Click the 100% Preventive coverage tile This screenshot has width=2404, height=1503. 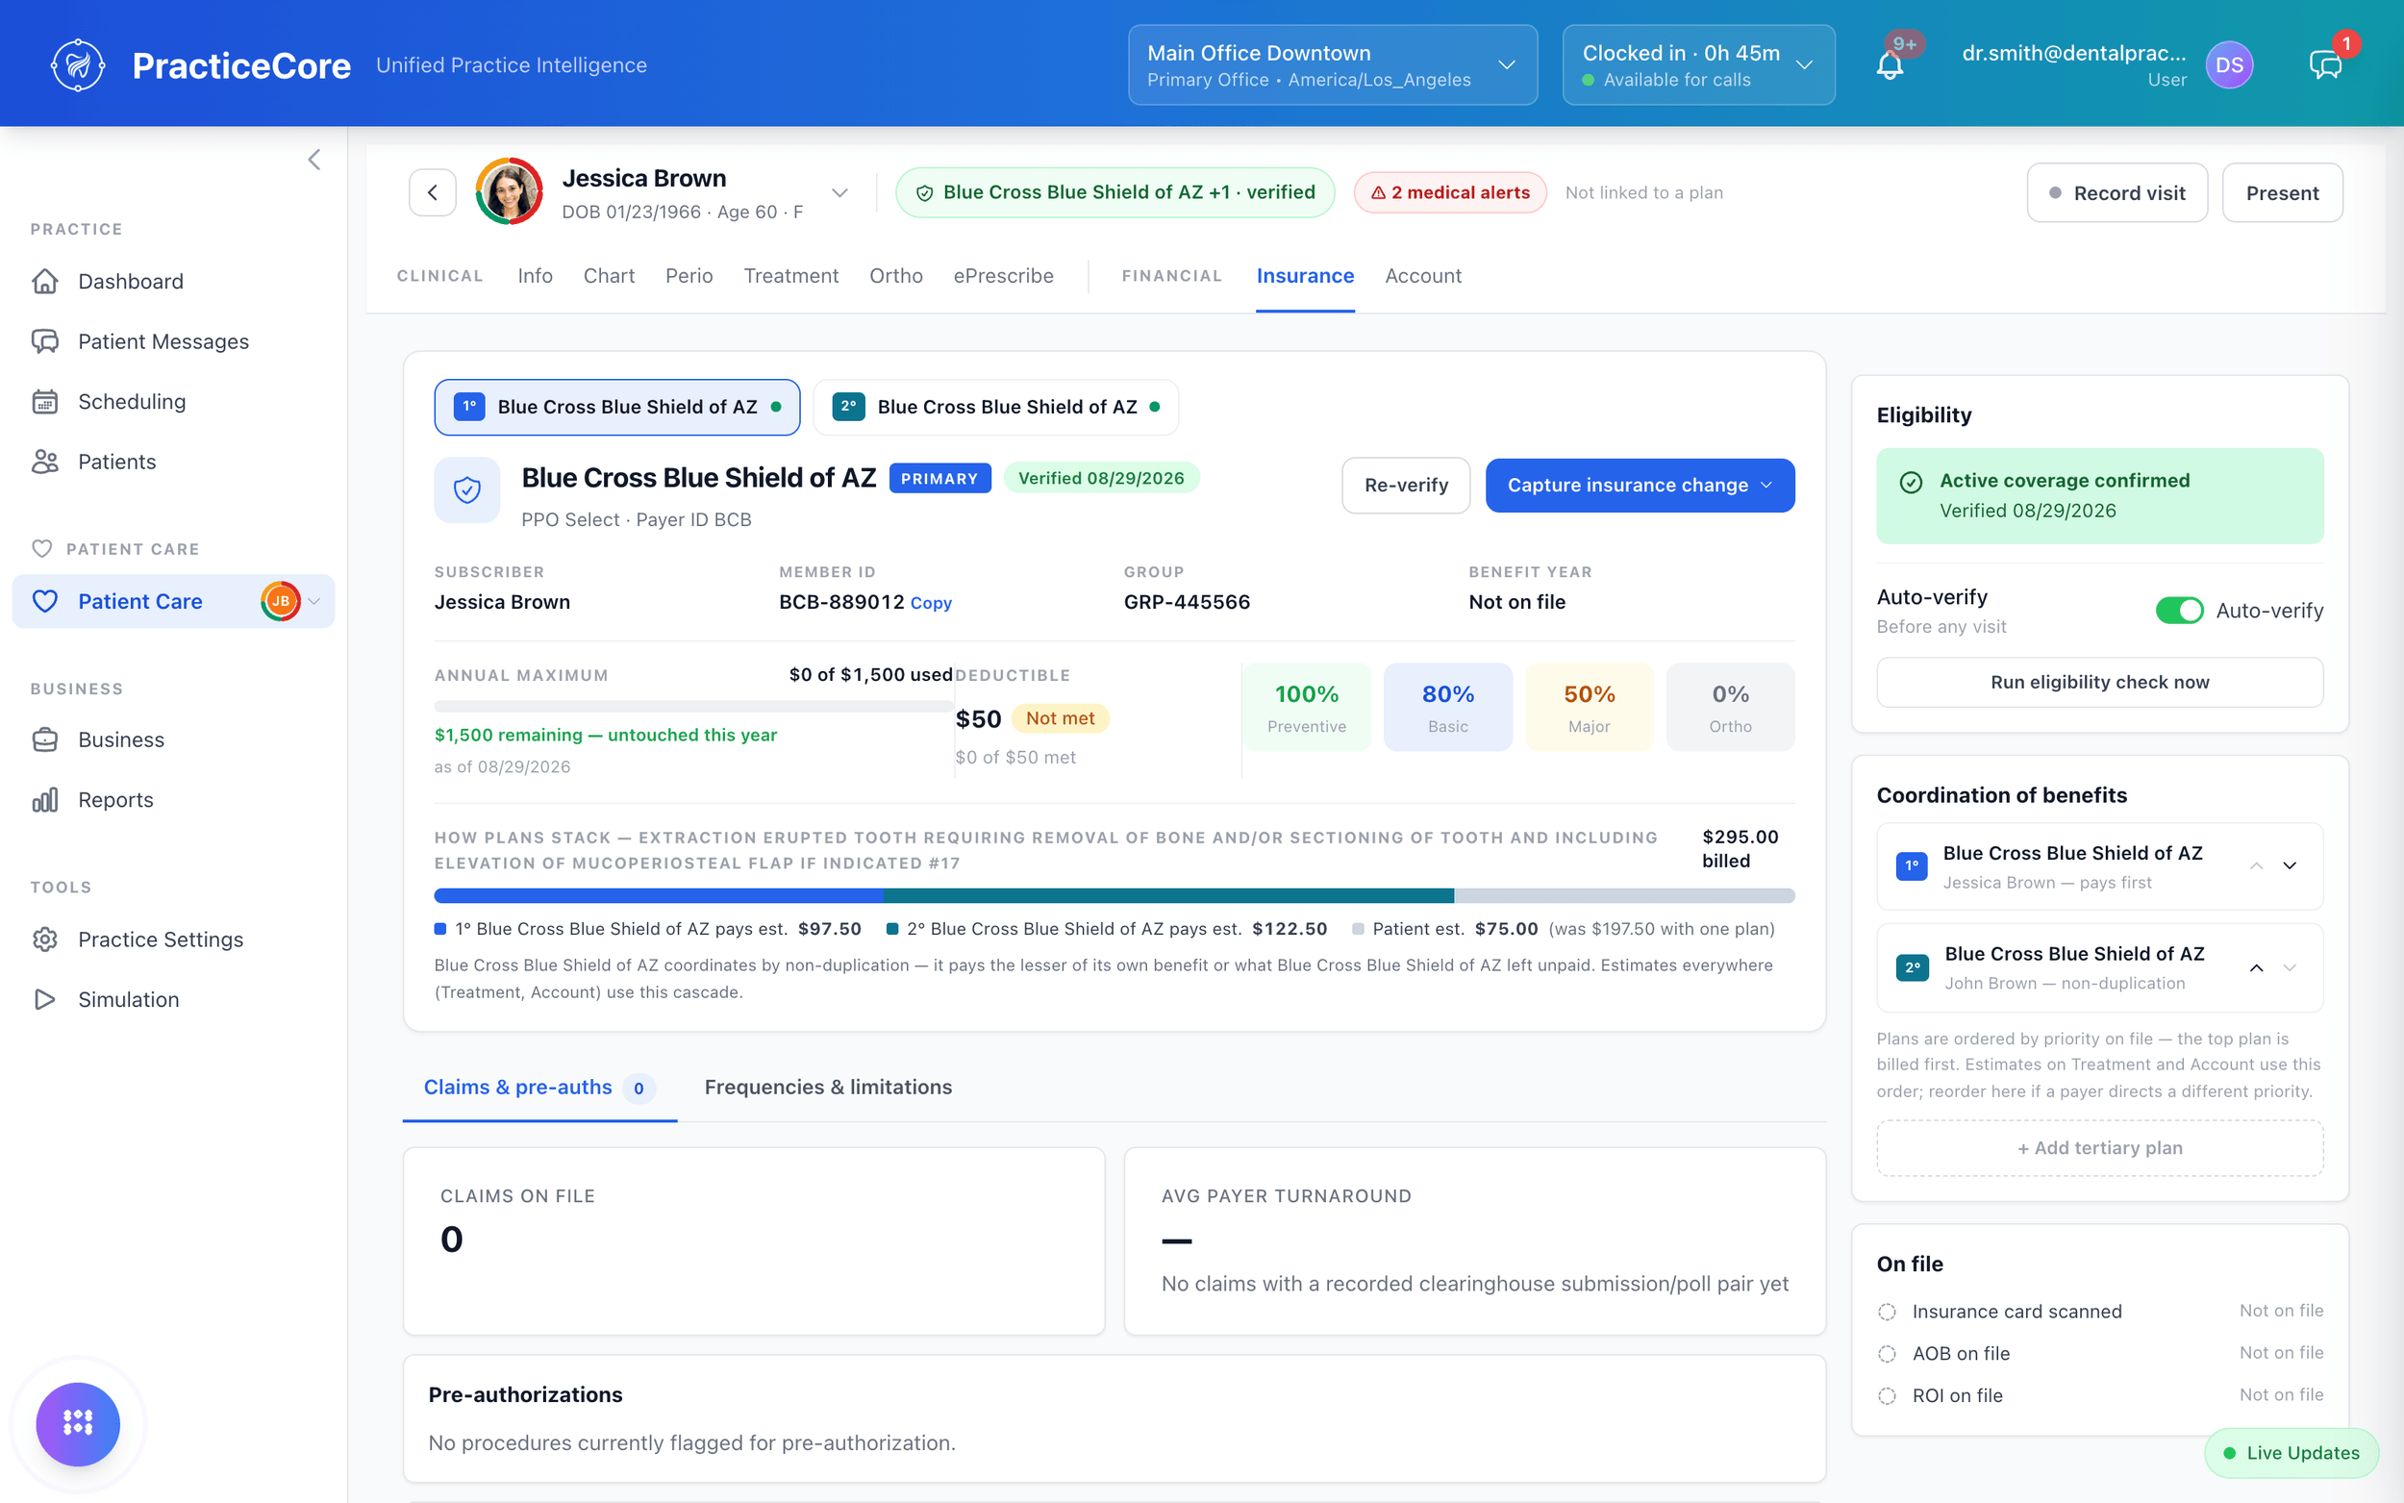coord(1306,707)
